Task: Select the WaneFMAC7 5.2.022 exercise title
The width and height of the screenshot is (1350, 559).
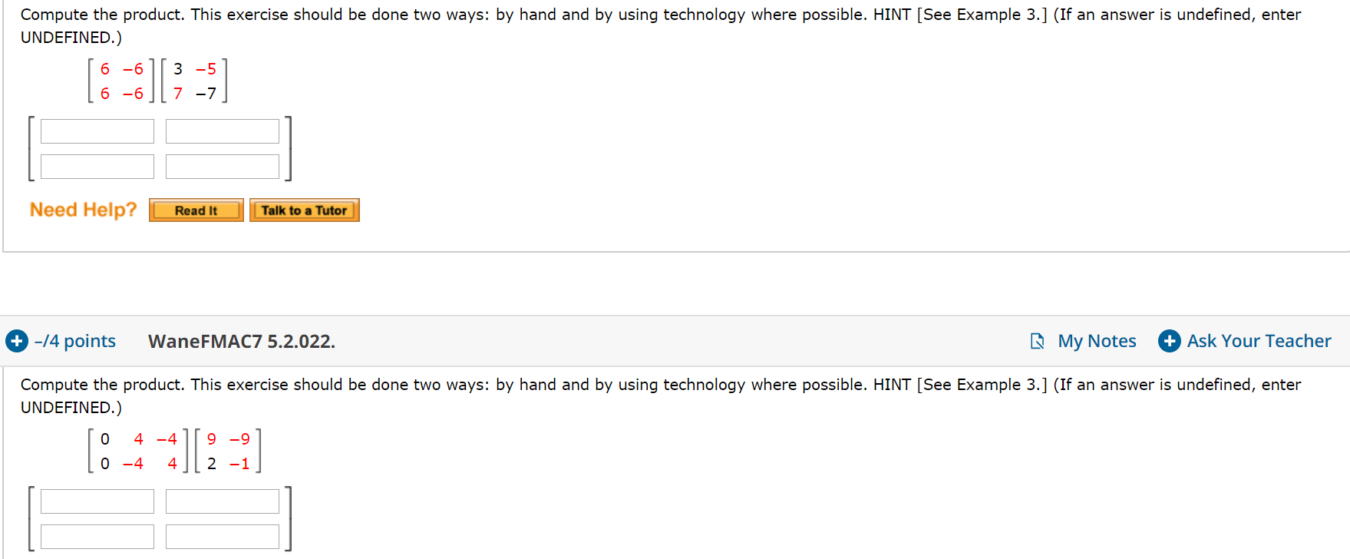Action: point(241,341)
